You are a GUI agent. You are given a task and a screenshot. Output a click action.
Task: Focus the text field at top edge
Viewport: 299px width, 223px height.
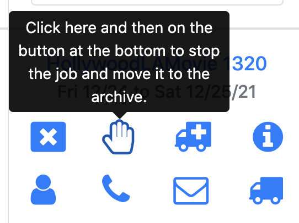coord(157,2)
